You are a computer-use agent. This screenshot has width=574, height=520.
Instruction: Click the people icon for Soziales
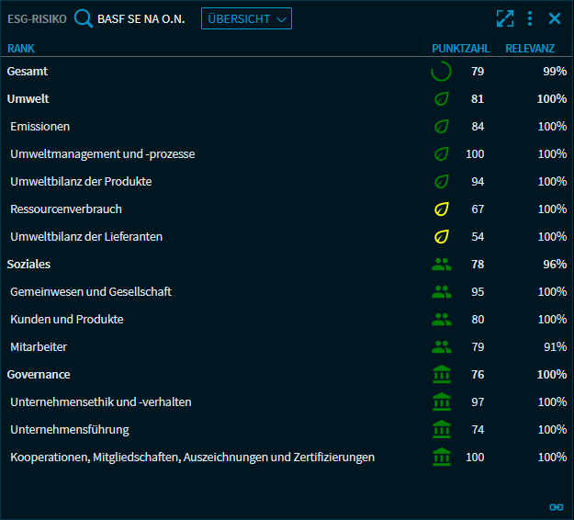[x=441, y=264]
